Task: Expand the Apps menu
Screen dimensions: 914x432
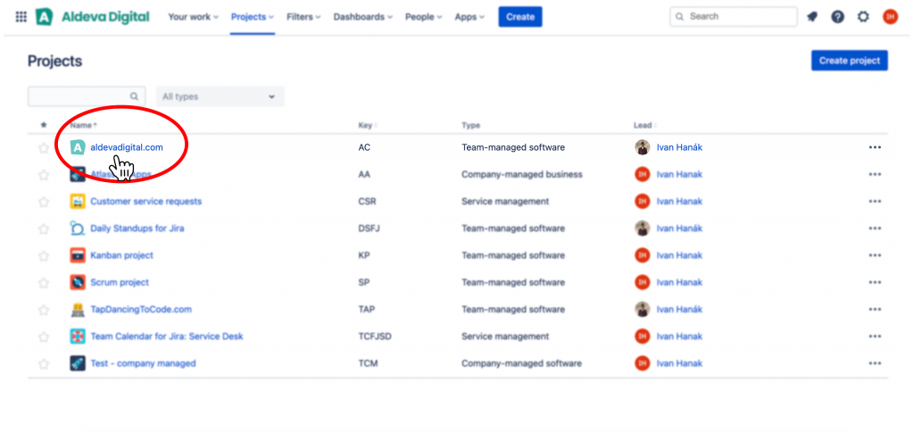Action: pyautogui.click(x=469, y=17)
